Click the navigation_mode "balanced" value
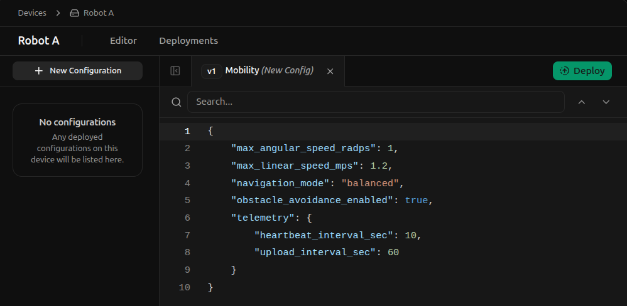This screenshot has height=306, width=627. [371, 183]
